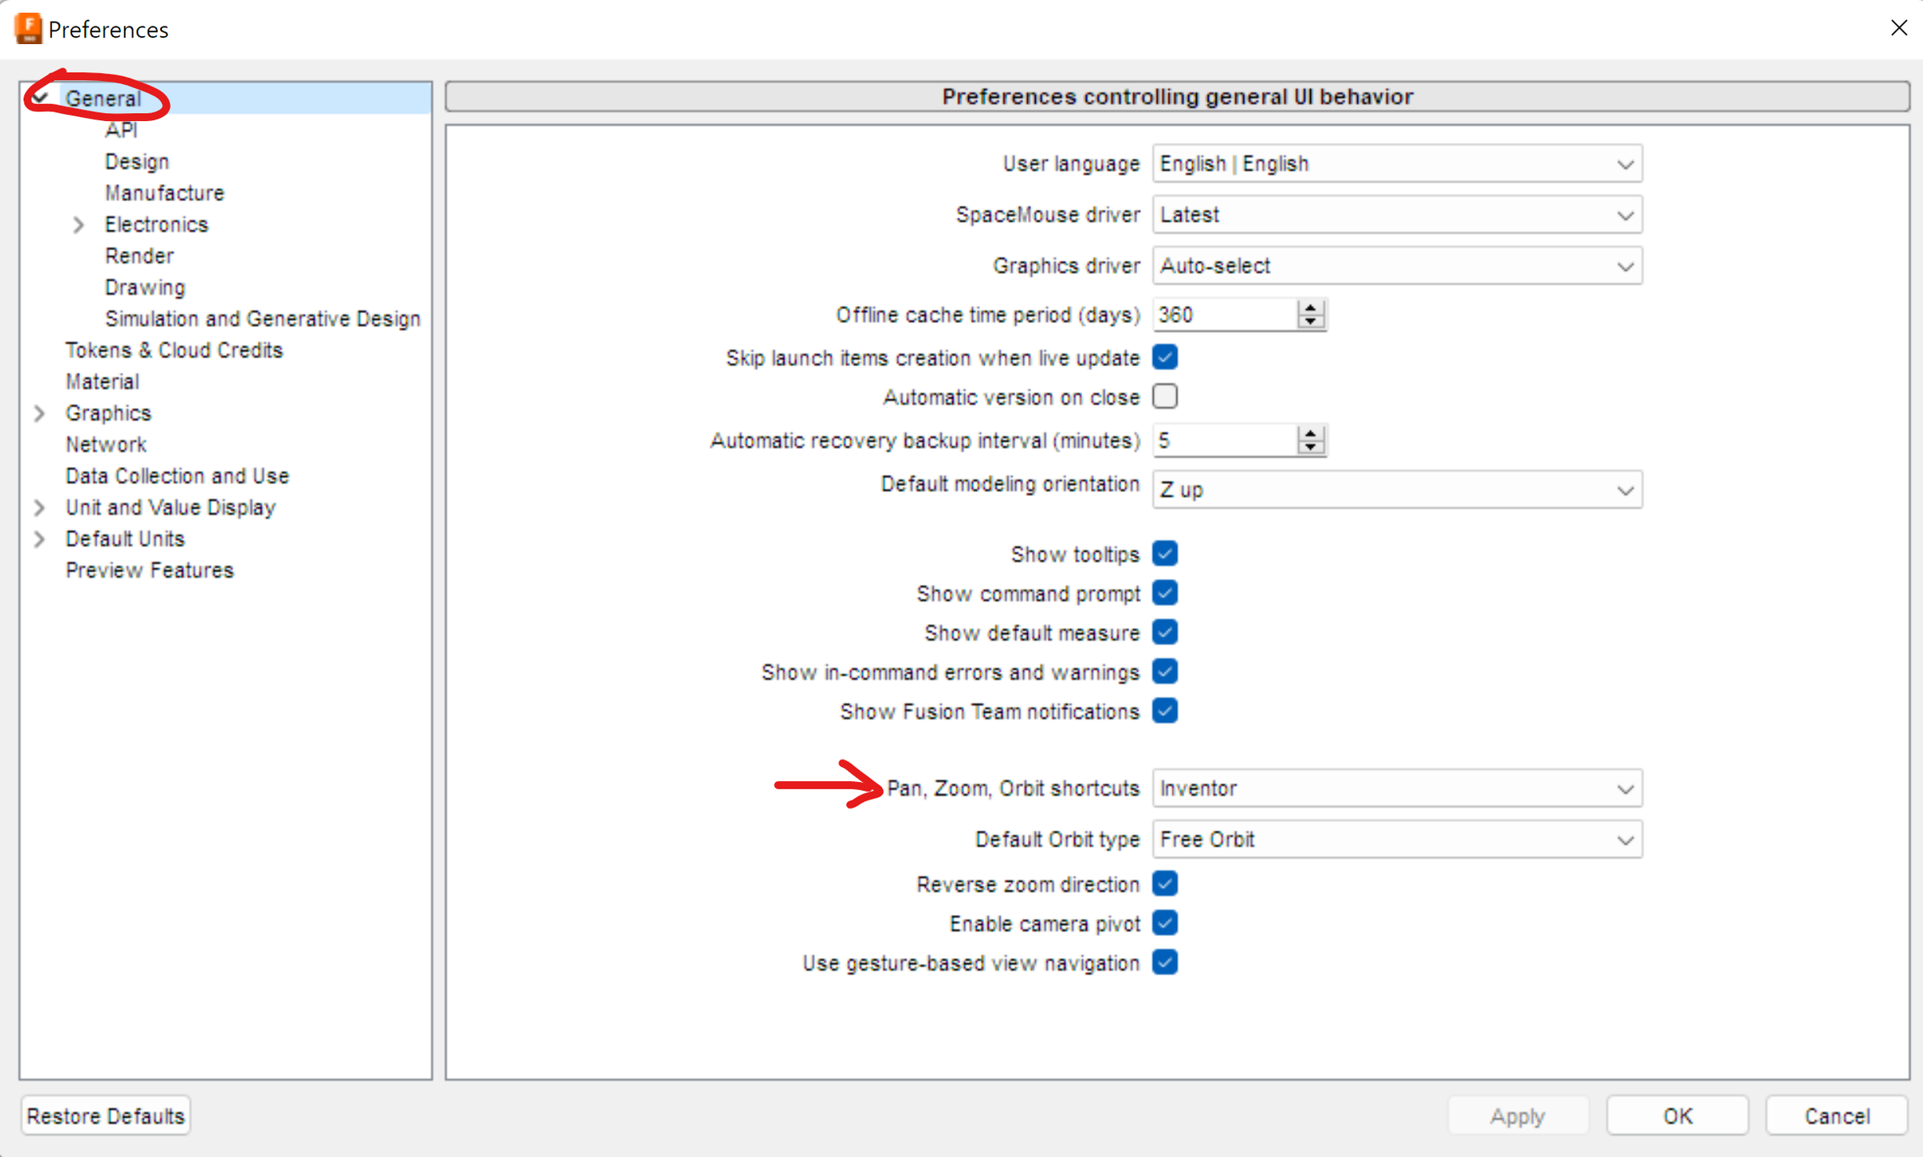1923x1157 pixels.
Task: Open the Default Orbit type dropdown
Action: (x=1397, y=840)
